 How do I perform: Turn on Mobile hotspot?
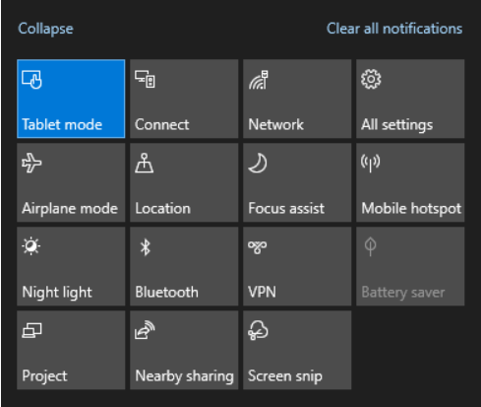click(410, 182)
